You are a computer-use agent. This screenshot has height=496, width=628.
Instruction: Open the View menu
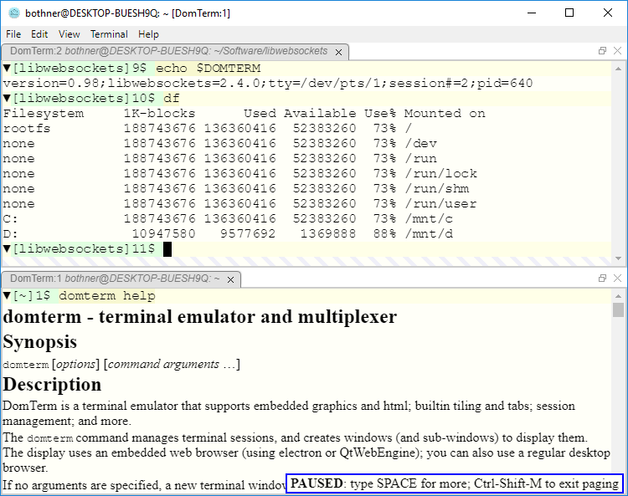[69, 34]
